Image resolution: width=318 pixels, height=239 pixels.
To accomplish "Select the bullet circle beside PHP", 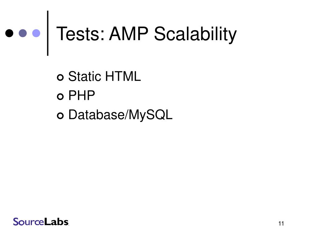I will point(60,96).
